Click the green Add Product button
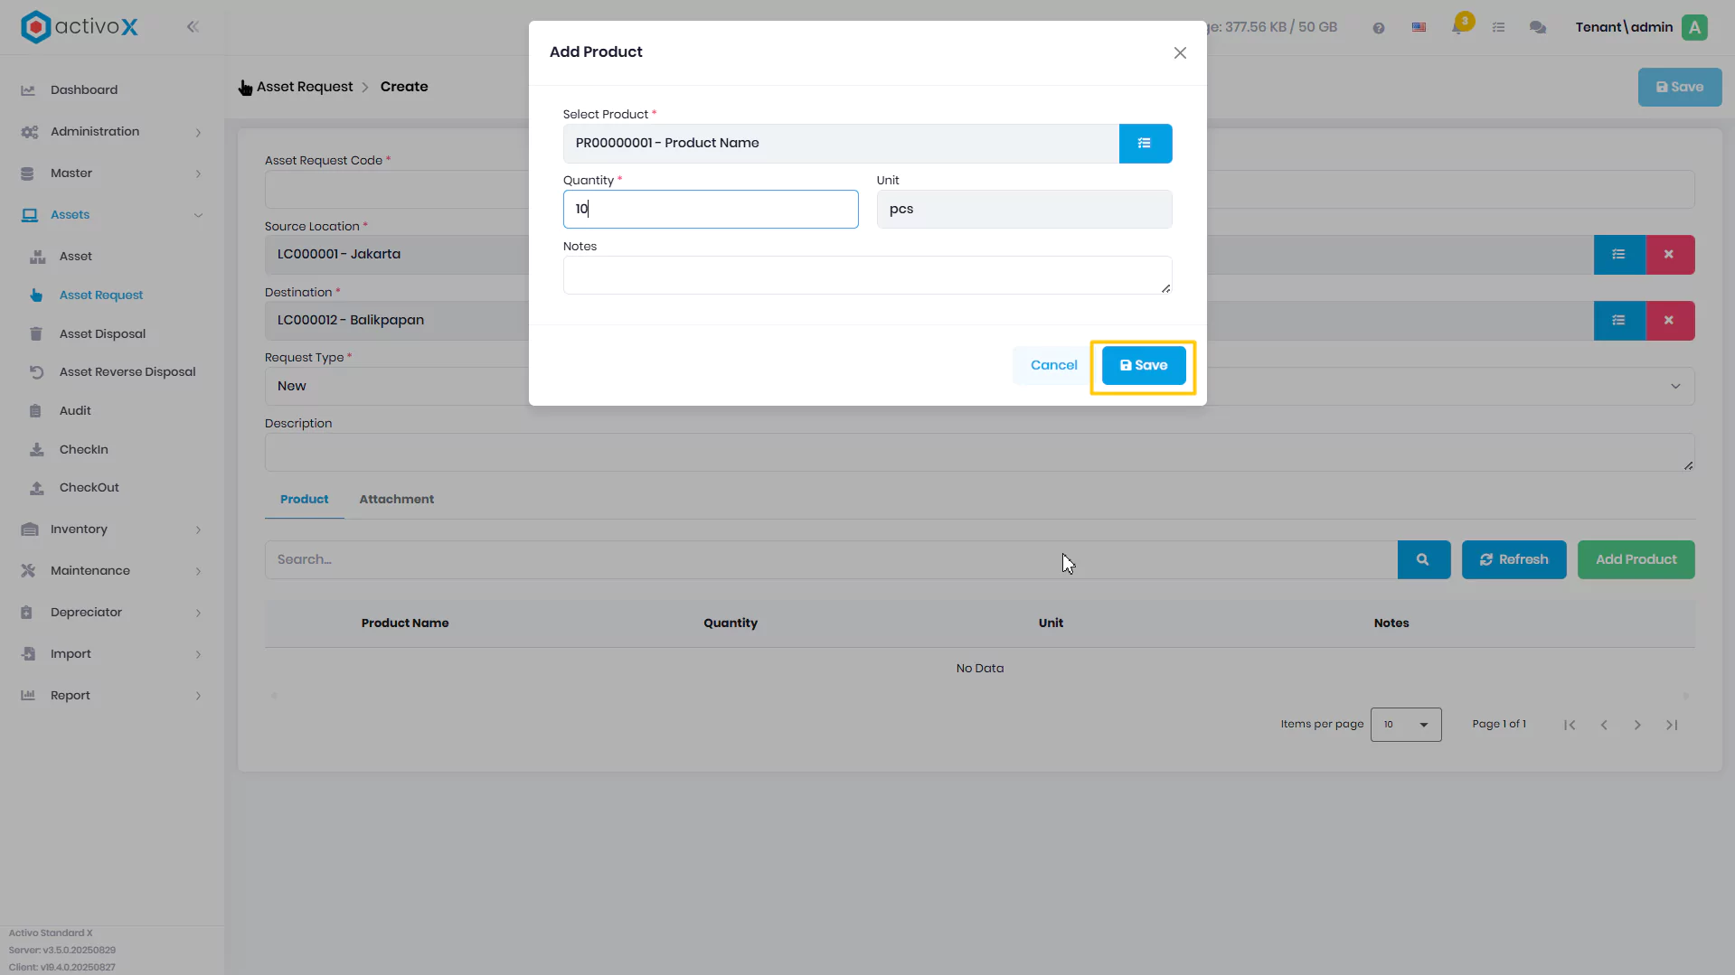The image size is (1735, 975). (x=1636, y=560)
